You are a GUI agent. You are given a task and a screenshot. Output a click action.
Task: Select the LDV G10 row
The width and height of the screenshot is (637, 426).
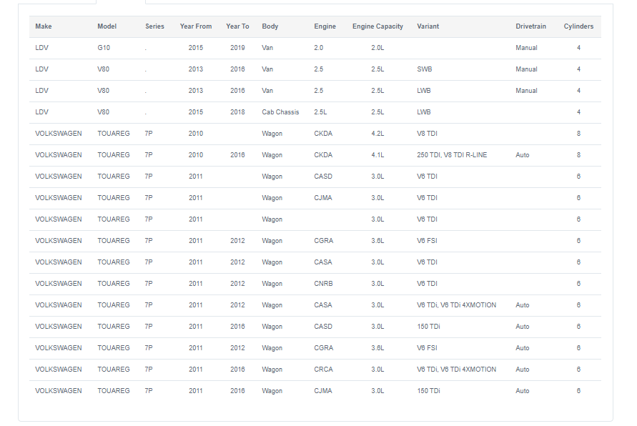click(x=315, y=48)
